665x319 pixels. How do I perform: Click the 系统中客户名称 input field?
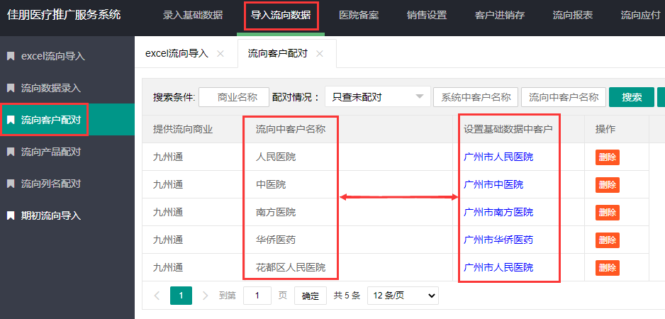(474, 97)
